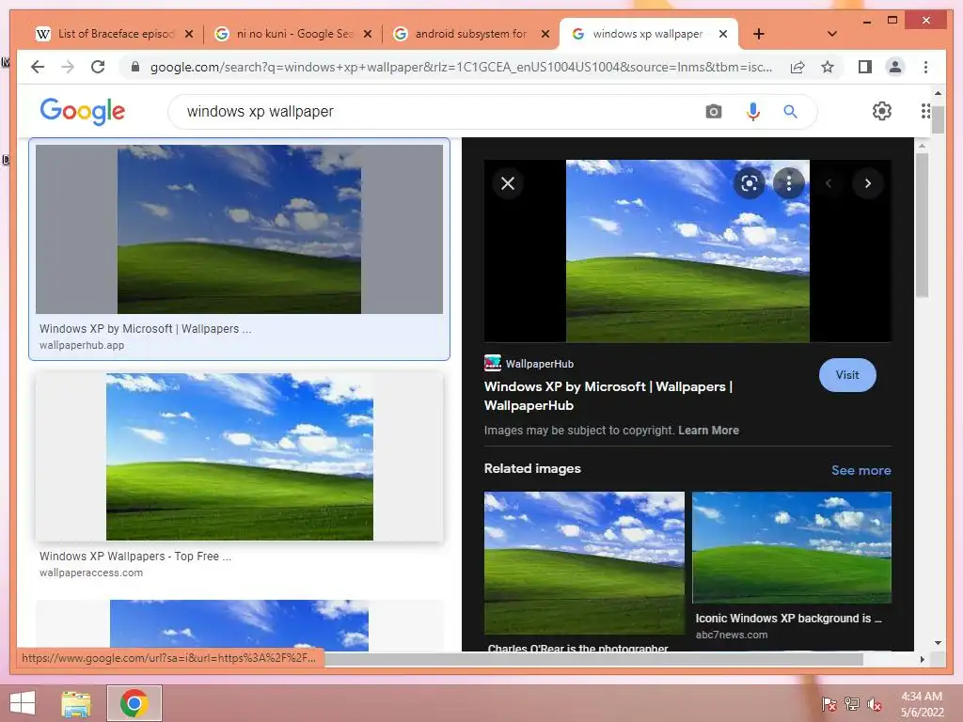Viewport: 963px width, 722px height.
Task: Open network status in system tray
Action: click(851, 703)
